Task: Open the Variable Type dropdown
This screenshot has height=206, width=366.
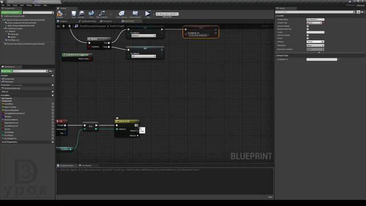Action: [314, 23]
